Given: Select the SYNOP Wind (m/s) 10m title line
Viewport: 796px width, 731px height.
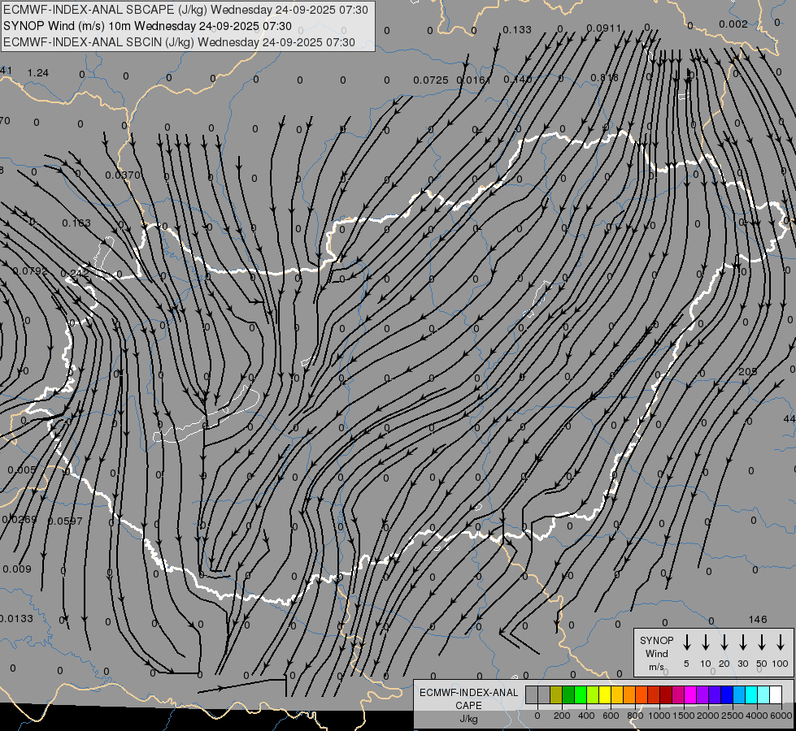Looking at the screenshot, I should pos(147,26).
